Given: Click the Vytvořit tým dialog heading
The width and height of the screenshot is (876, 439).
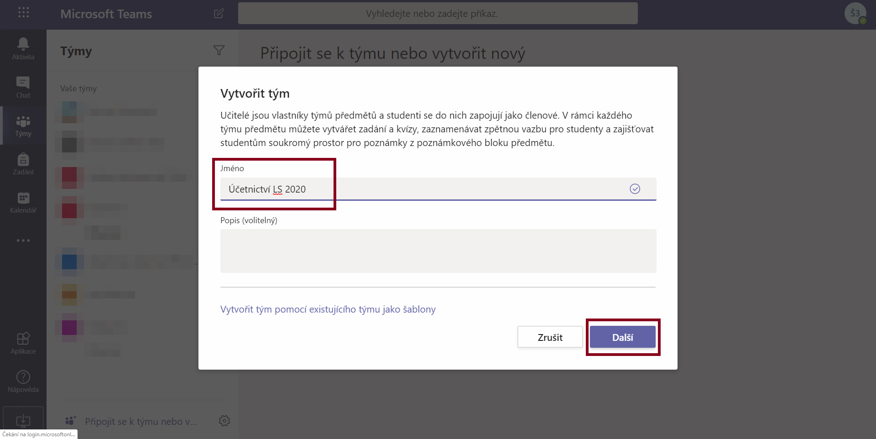Looking at the screenshot, I should coord(255,94).
